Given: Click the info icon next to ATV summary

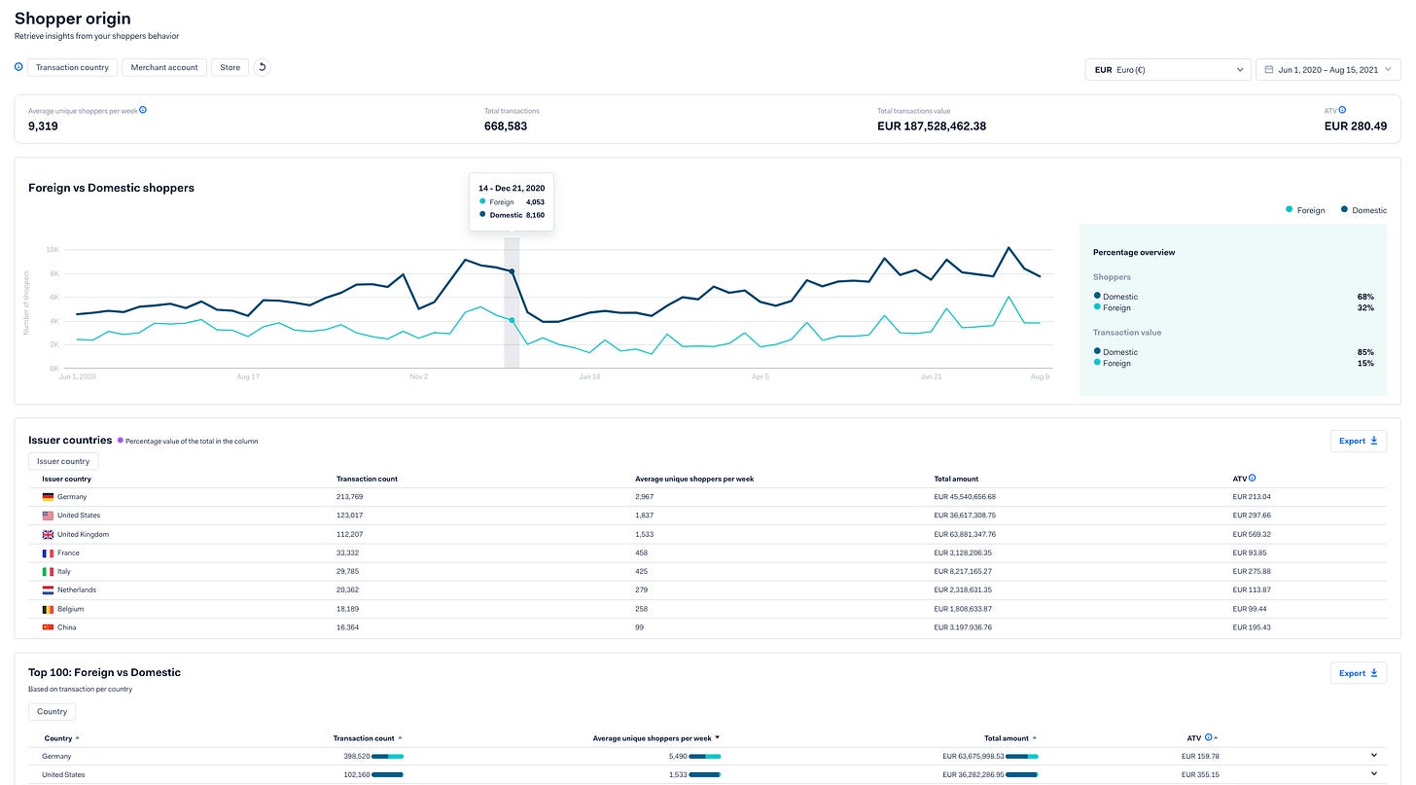Looking at the screenshot, I should tap(1343, 110).
